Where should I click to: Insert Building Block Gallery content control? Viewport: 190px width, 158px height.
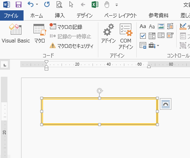(x=170, y=26)
